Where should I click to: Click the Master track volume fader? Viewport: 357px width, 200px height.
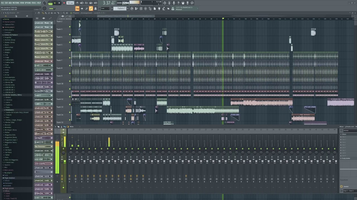pos(65,162)
